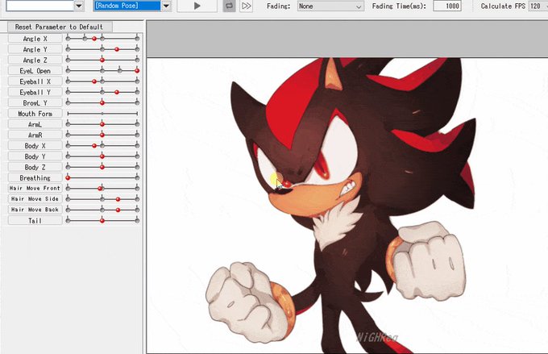Click the Mouth Form slider track

(102, 114)
